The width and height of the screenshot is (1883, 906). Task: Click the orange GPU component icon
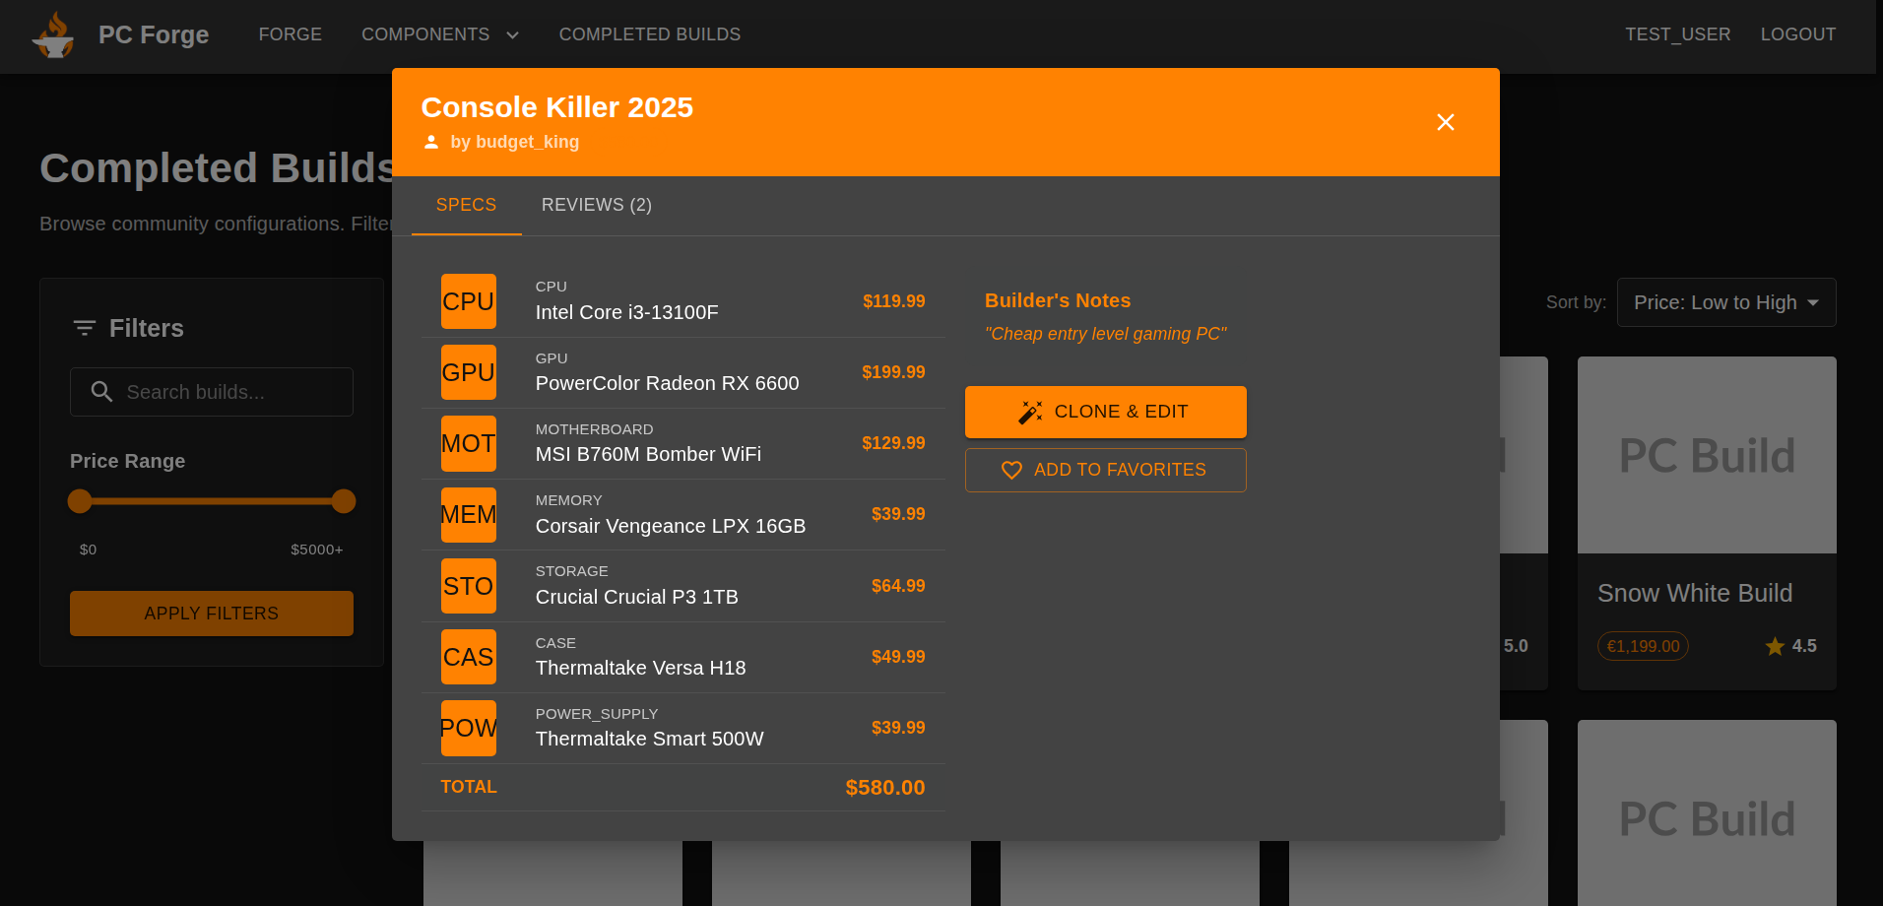pyautogui.click(x=468, y=372)
